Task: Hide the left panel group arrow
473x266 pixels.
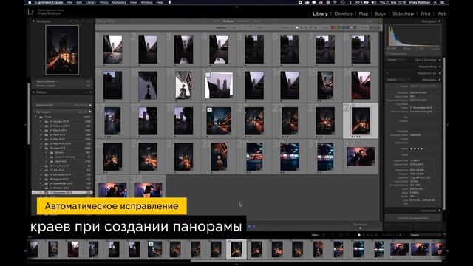Action: tap(25, 124)
